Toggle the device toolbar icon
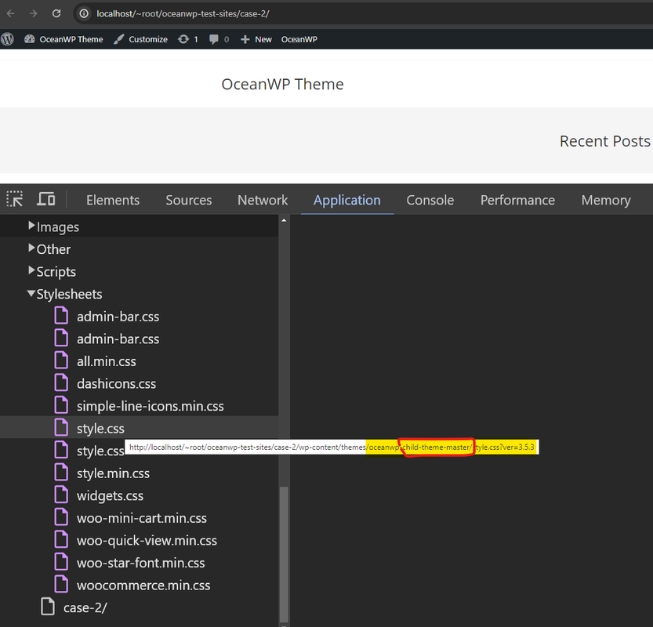Image resolution: width=653 pixels, height=627 pixels. pyautogui.click(x=45, y=199)
